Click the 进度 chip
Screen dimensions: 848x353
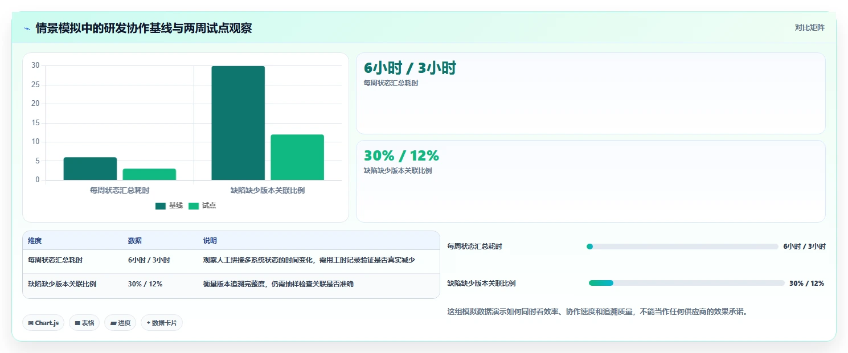tap(120, 323)
